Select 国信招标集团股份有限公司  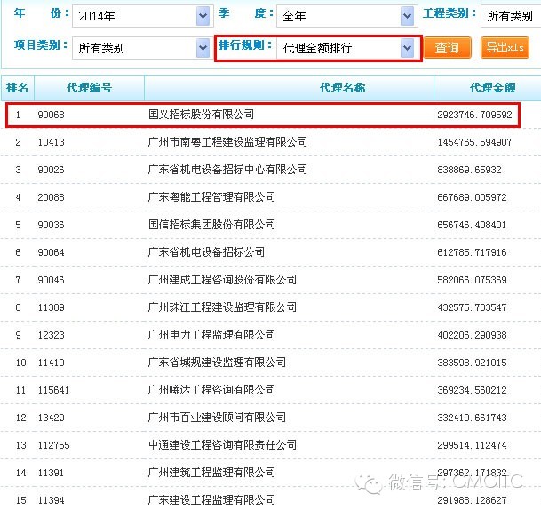click(x=211, y=225)
